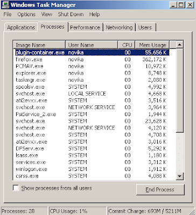196x215 pixels.
Task: Open the Shut Down menu
Action: point(71,15)
